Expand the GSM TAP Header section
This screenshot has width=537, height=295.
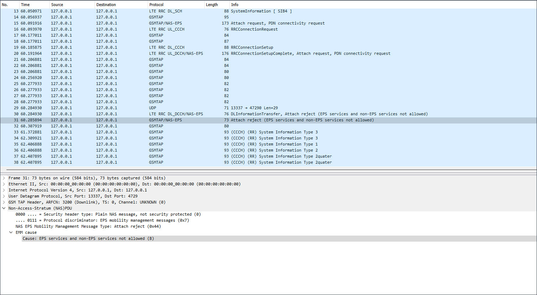[4, 202]
